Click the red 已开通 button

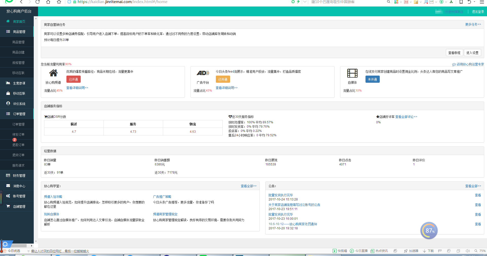coord(74,79)
